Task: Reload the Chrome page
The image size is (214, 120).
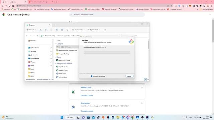Action: click(10, 6)
